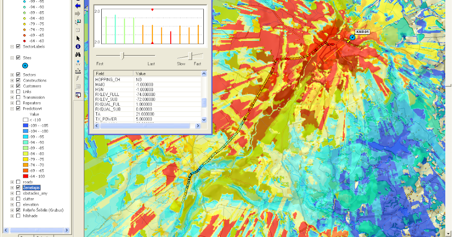Choose the black Select Elements arrow tool

click(78, 38)
